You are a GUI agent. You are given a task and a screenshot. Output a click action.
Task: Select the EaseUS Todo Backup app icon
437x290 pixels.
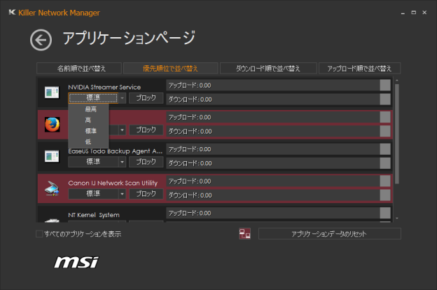tap(52, 156)
